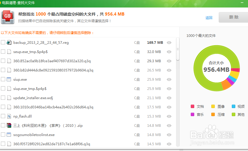Click the pink 文档 legend swatch

click(193, 106)
